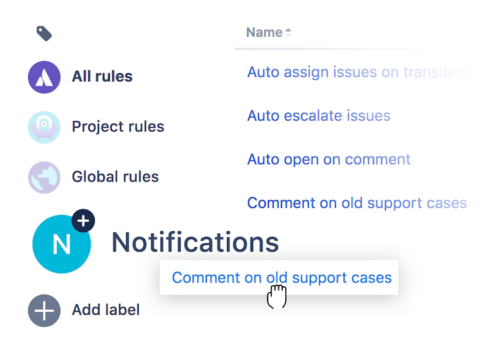The height and width of the screenshot is (352, 501).
Task: Click the floating dragged Comment rule card
Action: (x=281, y=277)
